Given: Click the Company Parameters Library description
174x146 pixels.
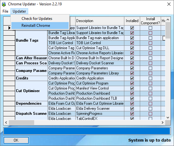Looking at the screenshot, I should (100, 73).
